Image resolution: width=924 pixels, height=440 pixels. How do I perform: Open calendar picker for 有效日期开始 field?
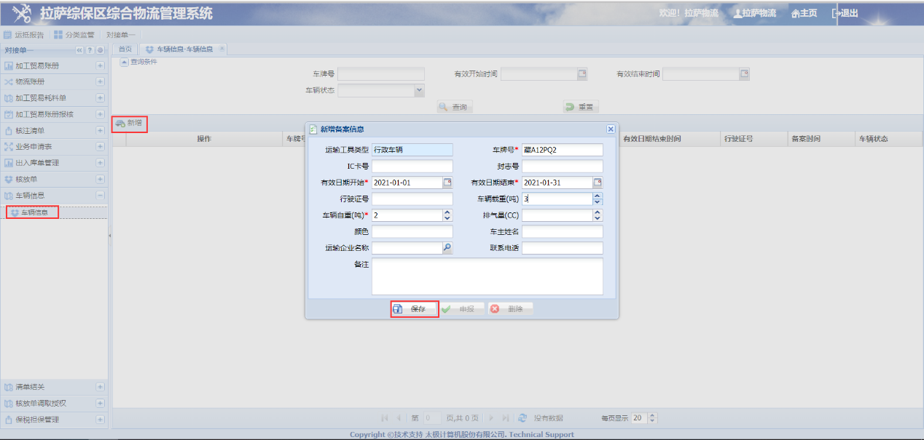coord(447,183)
